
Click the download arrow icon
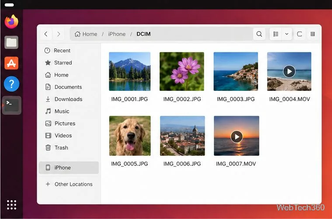point(48,99)
